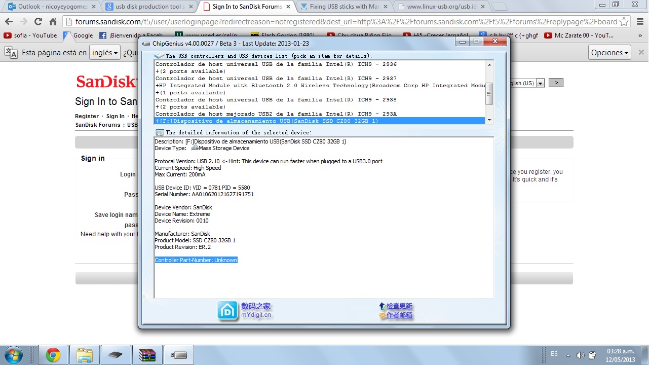Viewport: 649px width, 365px height.
Task: Select the host mejorado USB2 ICH9 - 293A row
Action: 319,114
